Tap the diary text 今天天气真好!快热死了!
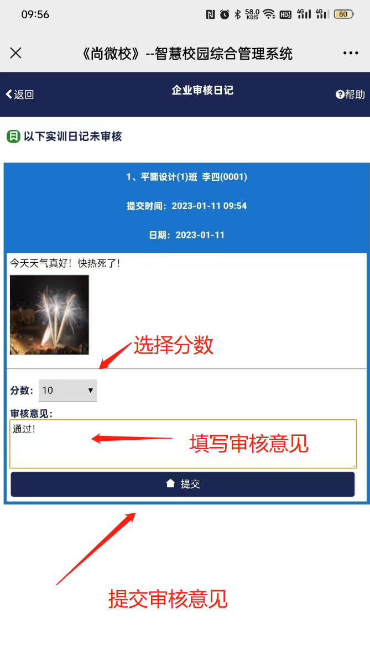Image resolution: width=370 pixels, height=666 pixels. pos(65,264)
